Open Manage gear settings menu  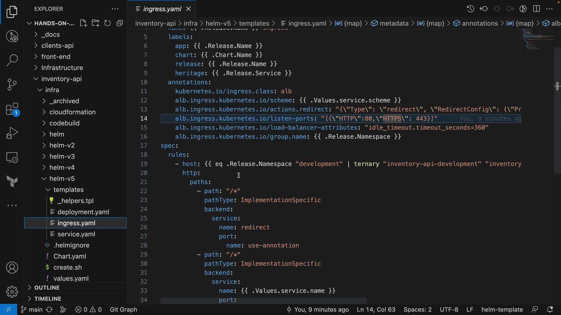pos(12,291)
